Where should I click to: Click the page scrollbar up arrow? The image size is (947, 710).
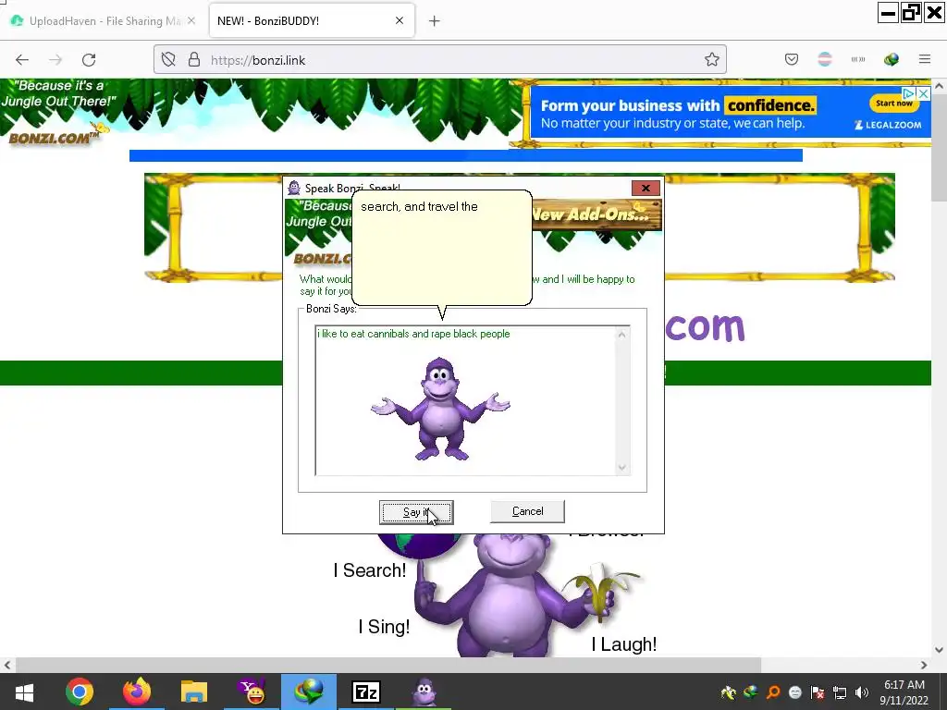940,86
